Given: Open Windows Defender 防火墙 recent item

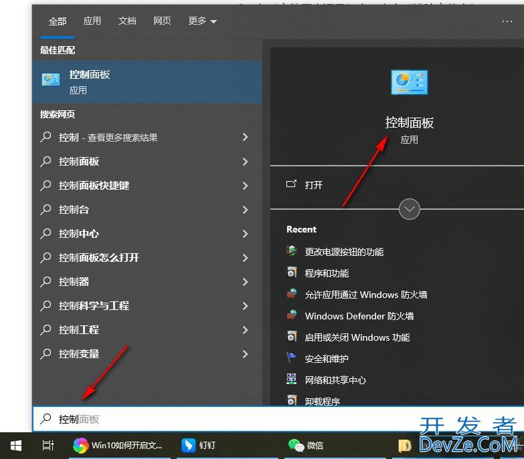Looking at the screenshot, I should (359, 316).
